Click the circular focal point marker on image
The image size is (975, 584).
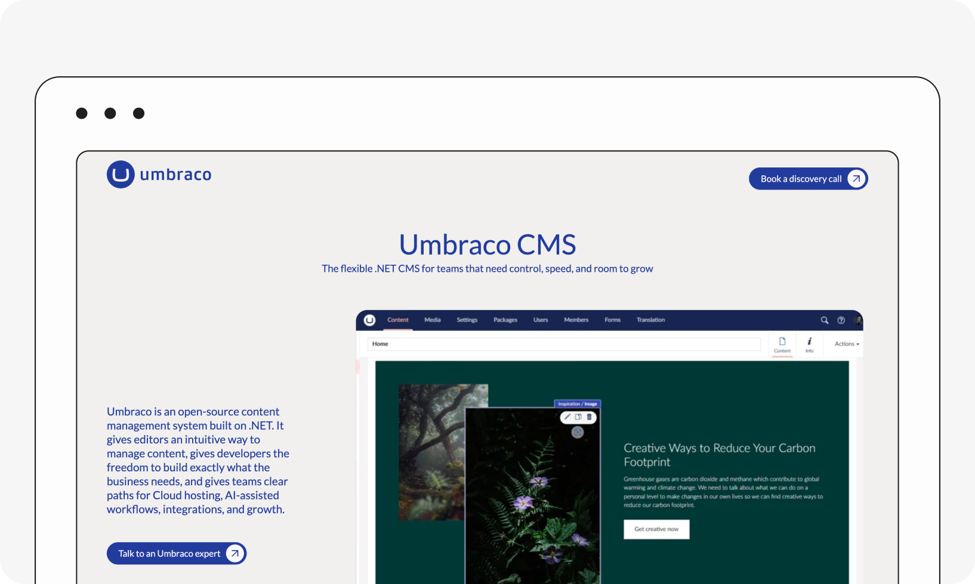[x=578, y=432]
